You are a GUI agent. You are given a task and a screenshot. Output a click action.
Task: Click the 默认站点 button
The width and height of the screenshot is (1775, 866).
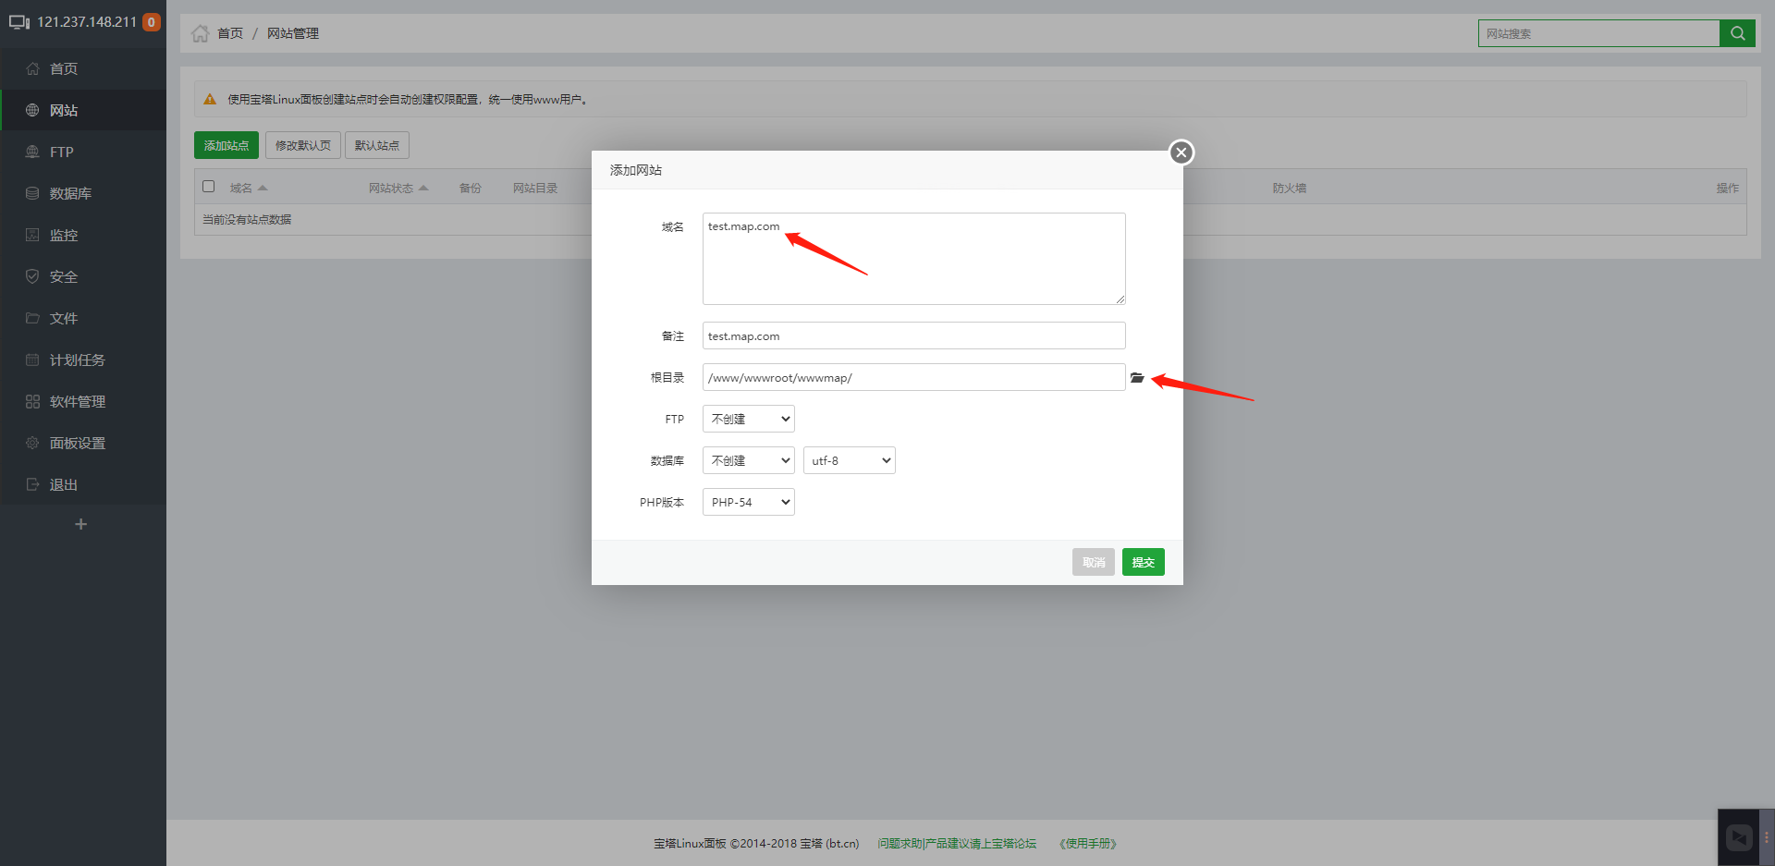coord(377,145)
